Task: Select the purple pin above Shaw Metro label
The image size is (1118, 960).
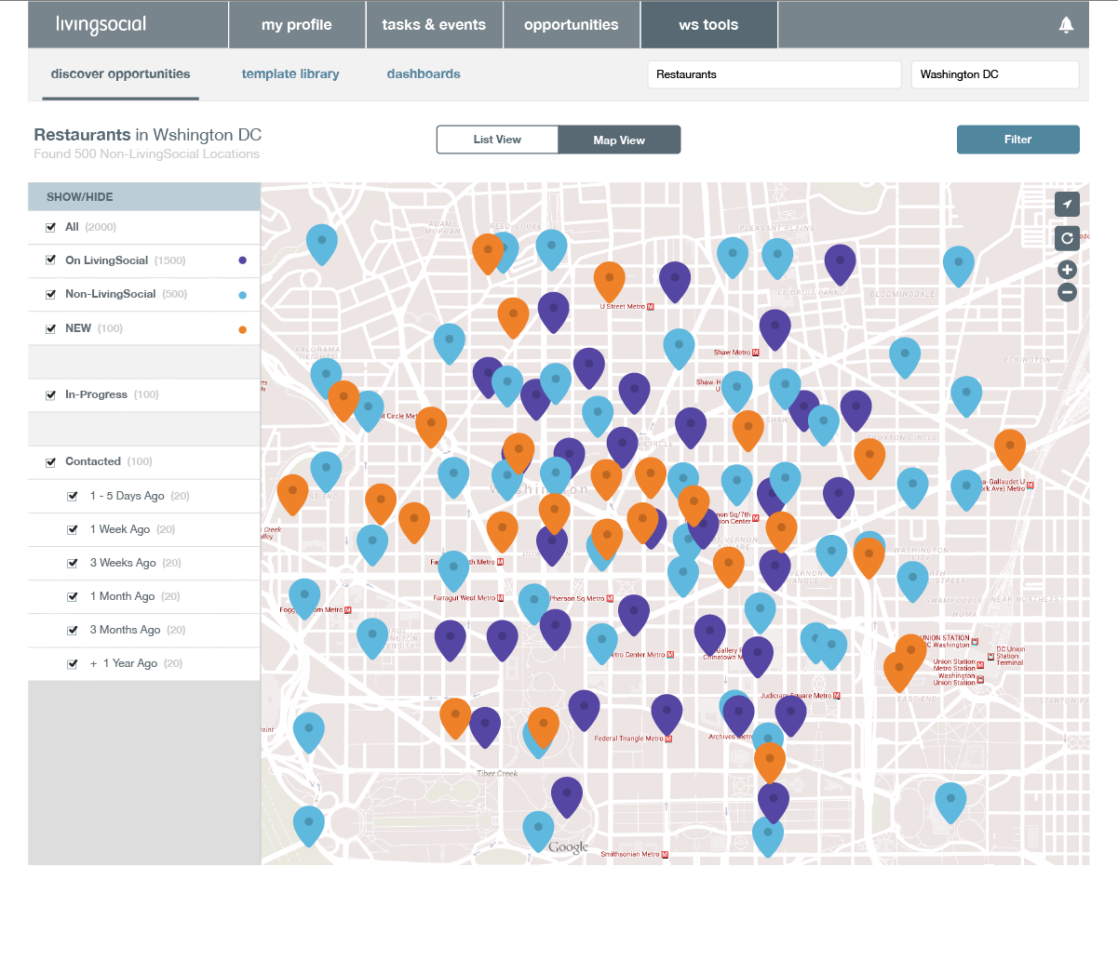Action: 775,328
